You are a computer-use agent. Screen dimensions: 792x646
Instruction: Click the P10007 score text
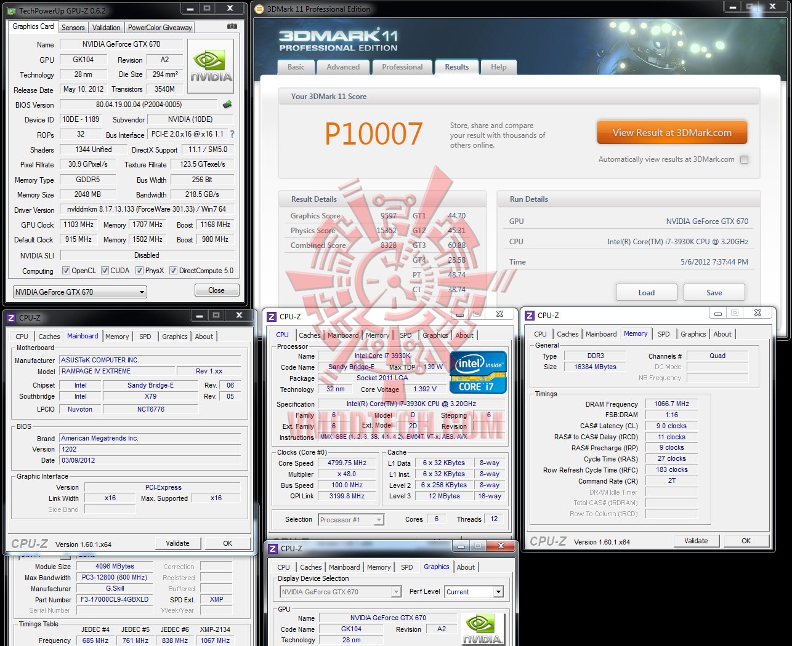[374, 134]
